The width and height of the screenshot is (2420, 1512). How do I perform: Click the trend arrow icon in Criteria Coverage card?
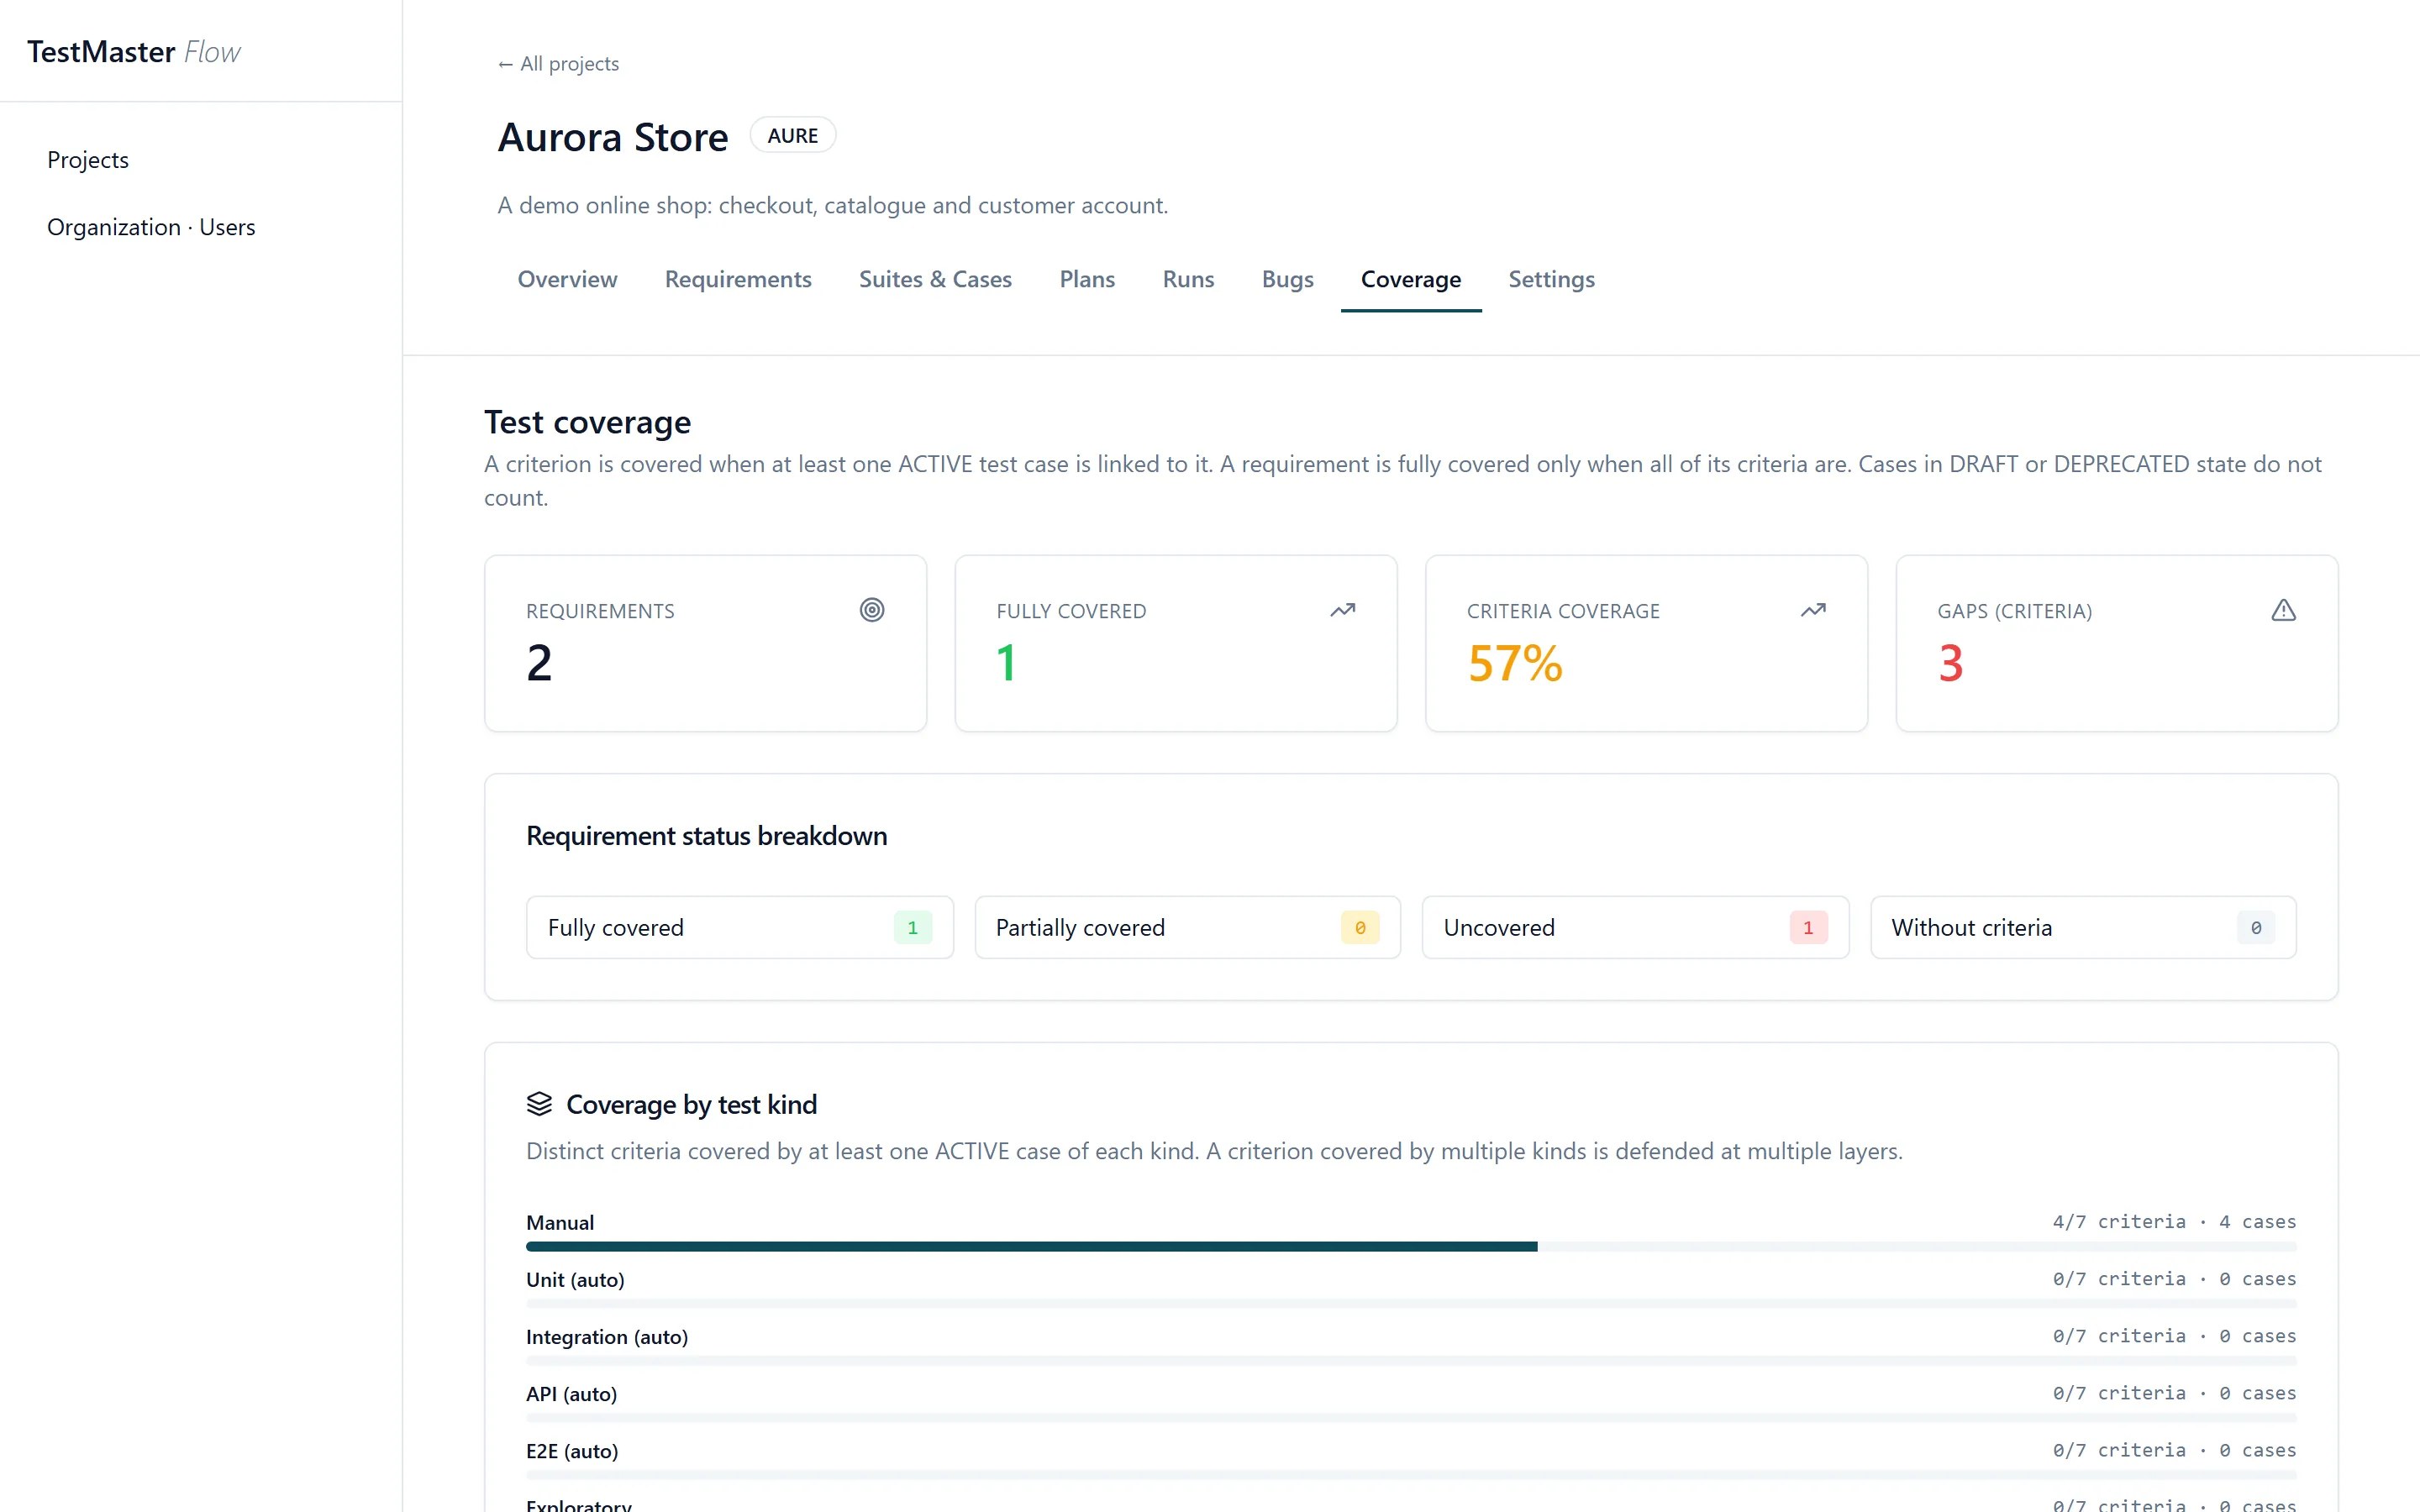[1813, 610]
